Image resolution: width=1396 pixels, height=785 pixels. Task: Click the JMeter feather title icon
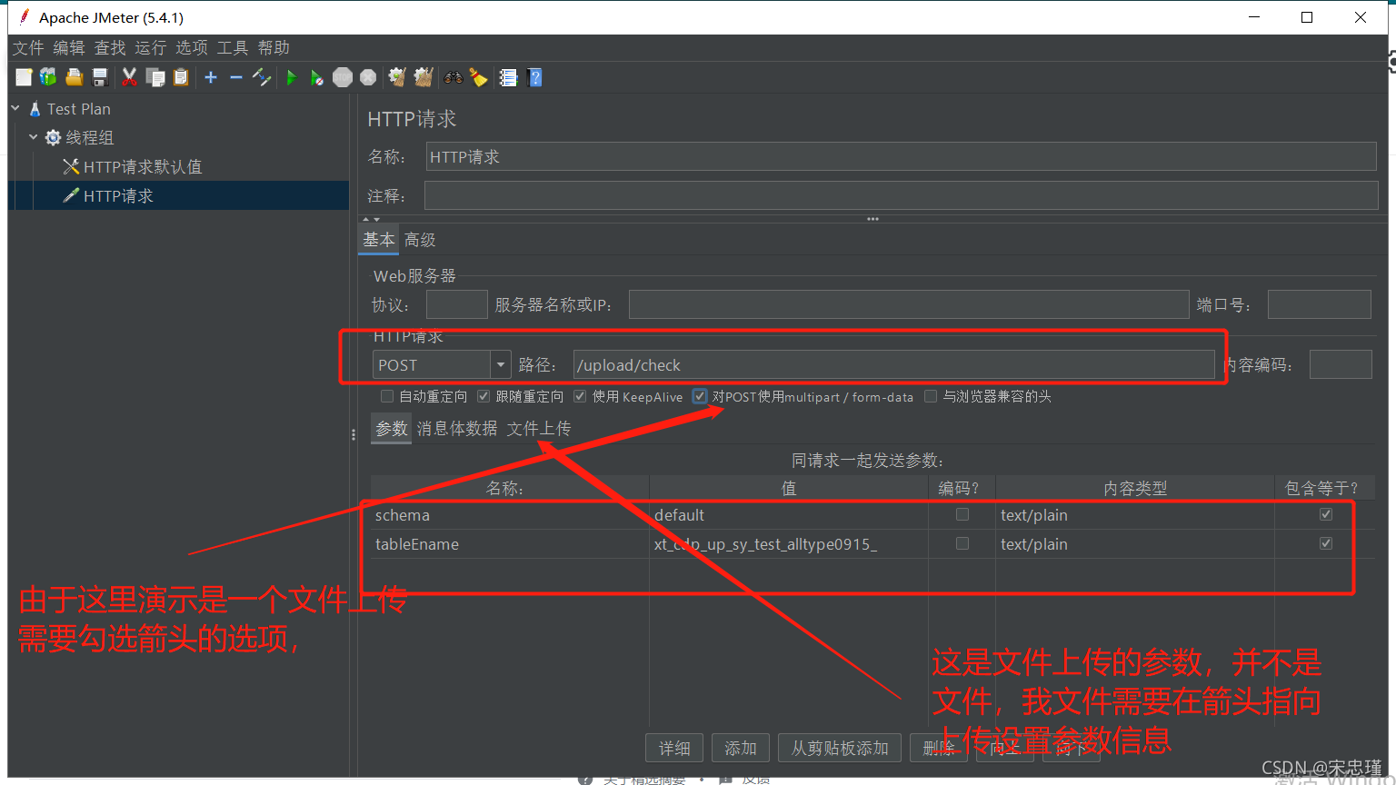pos(24,16)
